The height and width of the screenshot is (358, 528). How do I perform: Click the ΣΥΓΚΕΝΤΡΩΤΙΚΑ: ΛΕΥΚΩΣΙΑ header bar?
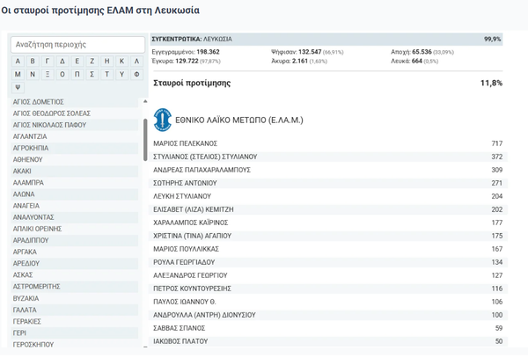pyautogui.click(x=326, y=40)
